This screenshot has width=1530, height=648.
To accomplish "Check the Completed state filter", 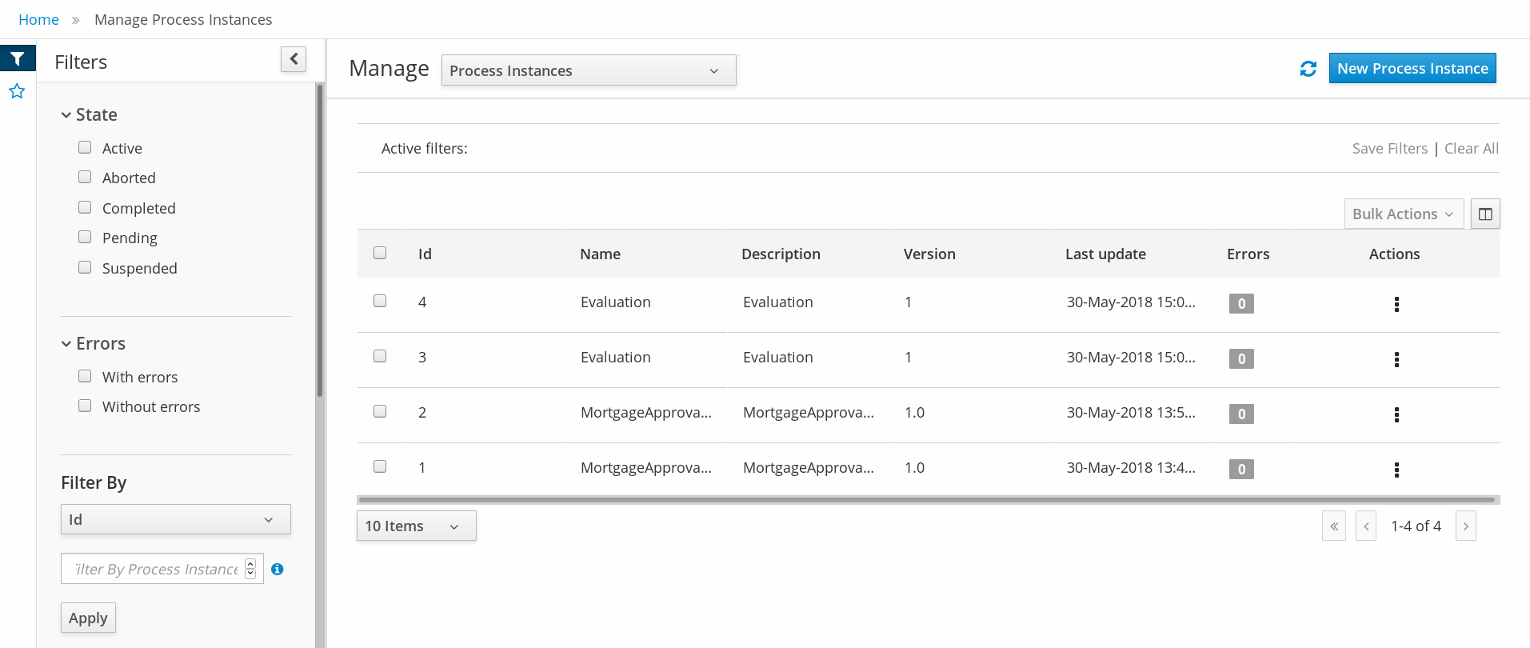I will coord(85,207).
